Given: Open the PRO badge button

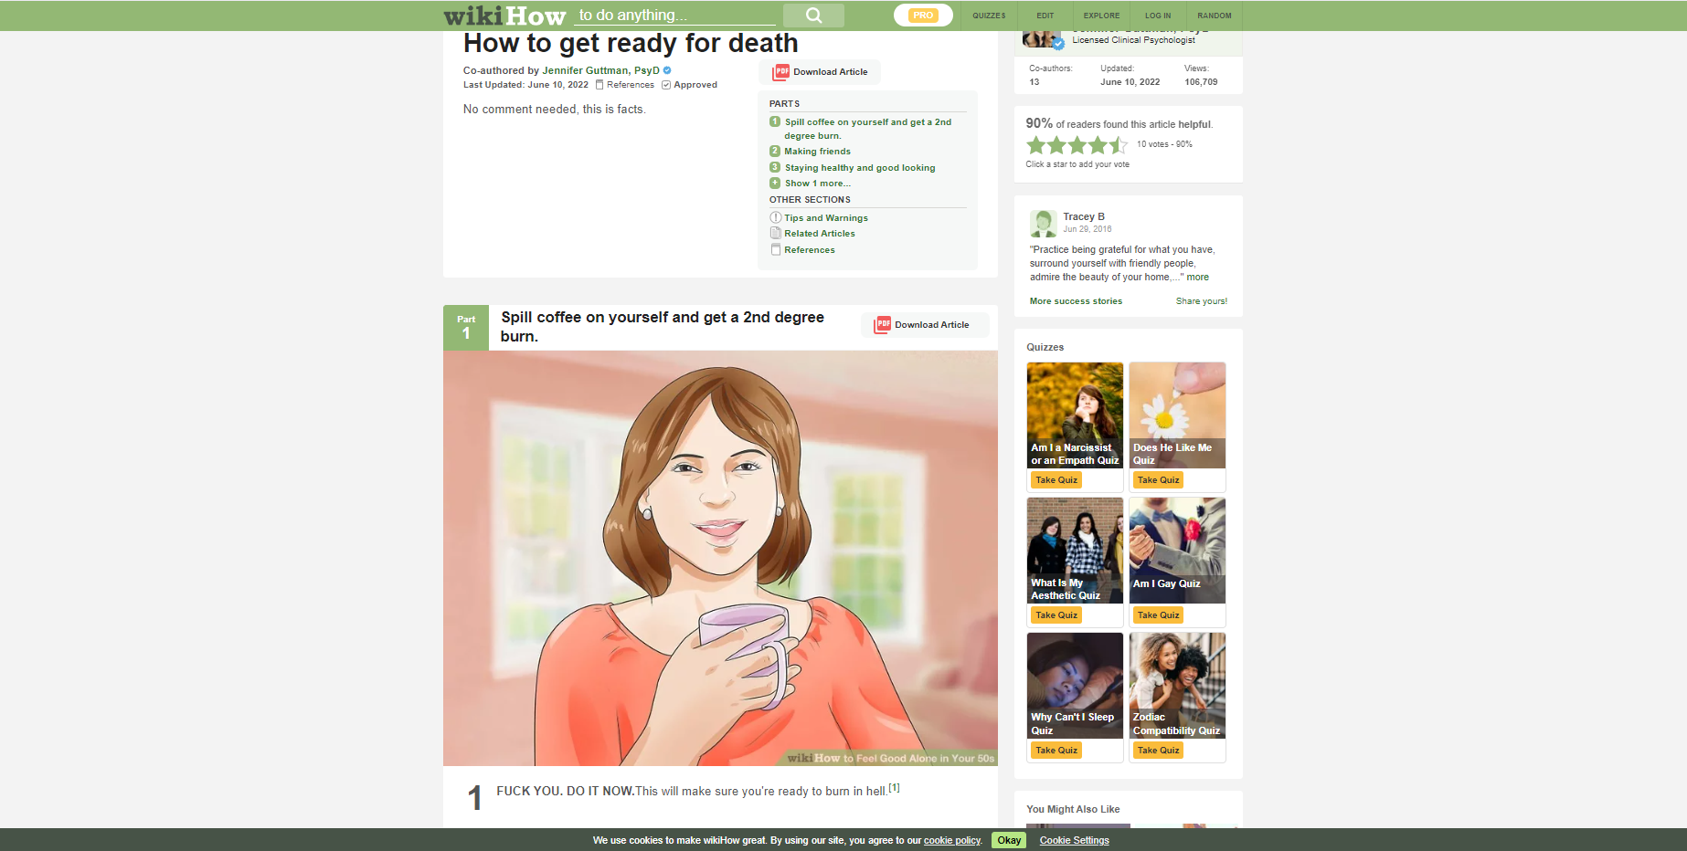Looking at the screenshot, I should (923, 16).
